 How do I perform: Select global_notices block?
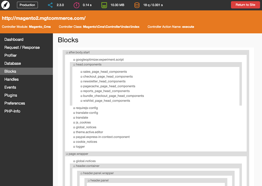click(x=86, y=127)
